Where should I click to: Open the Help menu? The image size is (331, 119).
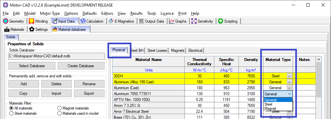pos(195,13)
